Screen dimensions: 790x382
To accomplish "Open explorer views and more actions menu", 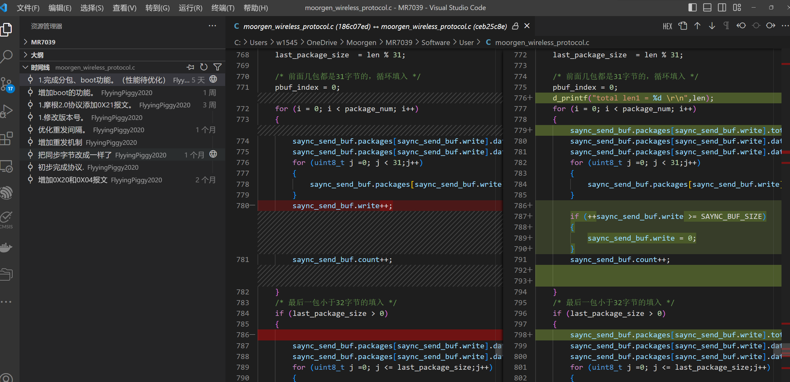I will pos(213,26).
